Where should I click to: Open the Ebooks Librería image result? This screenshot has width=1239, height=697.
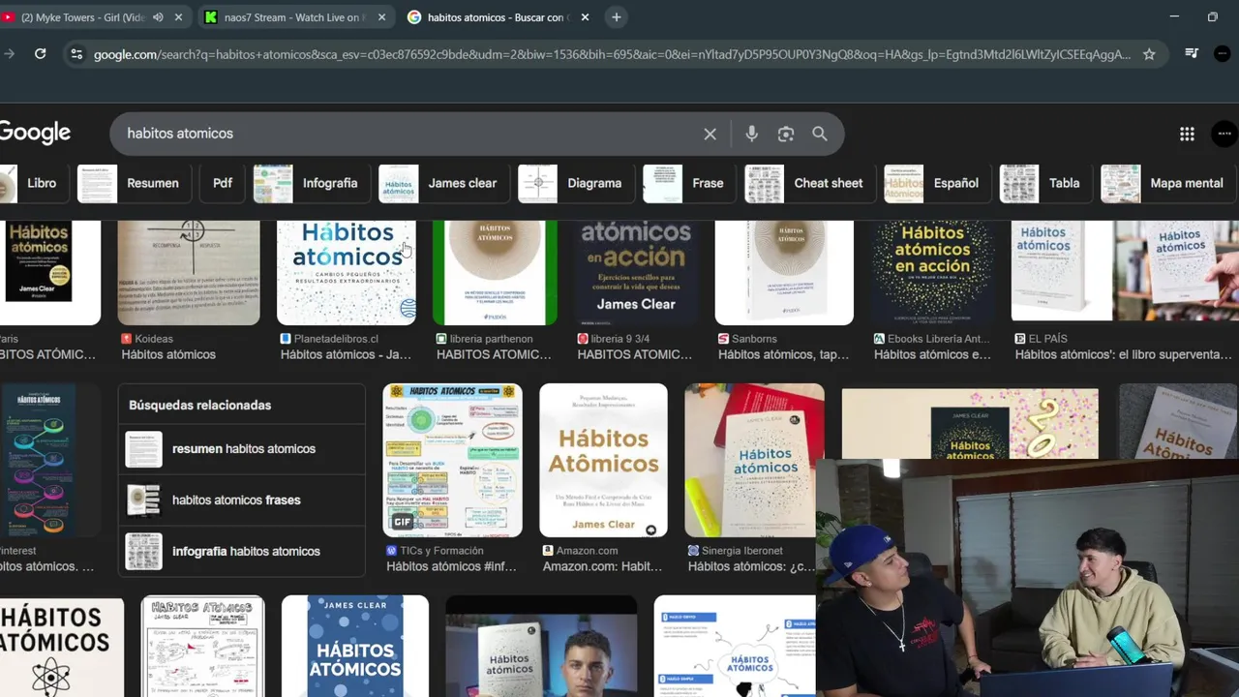point(933,272)
